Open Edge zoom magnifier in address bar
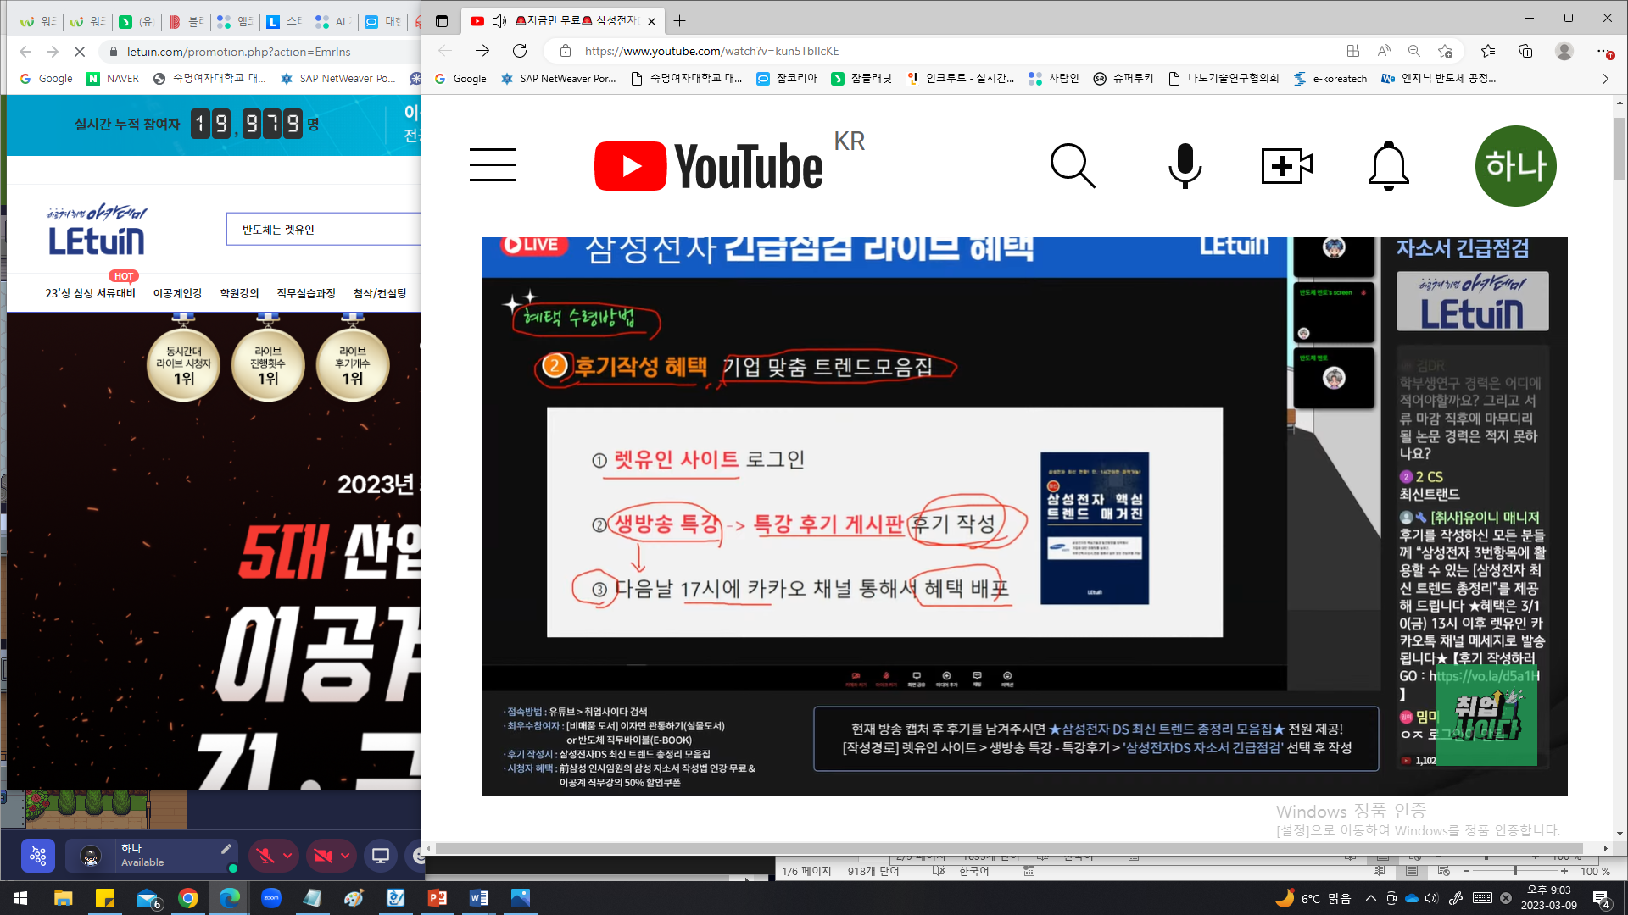The width and height of the screenshot is (1628, 915). [x=1414, y=51]
